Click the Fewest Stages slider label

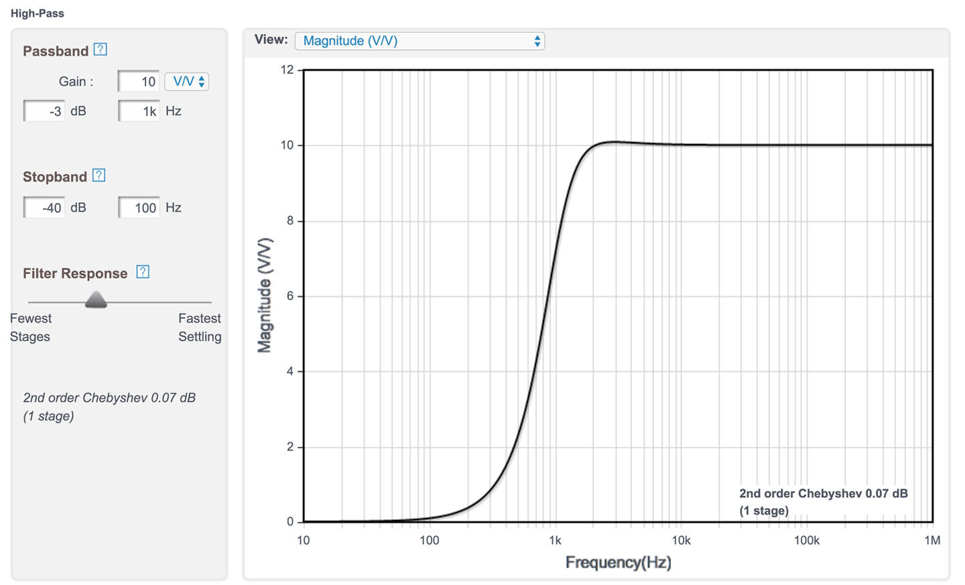[x=30, y=328]
